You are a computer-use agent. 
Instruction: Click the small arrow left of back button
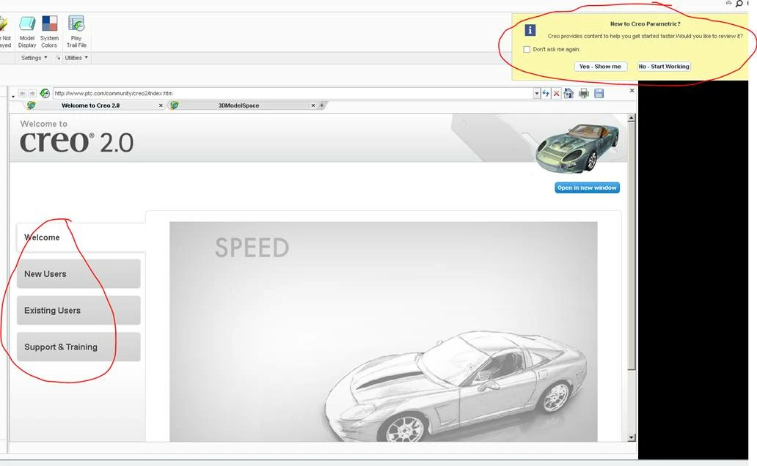tap(13, 96)
